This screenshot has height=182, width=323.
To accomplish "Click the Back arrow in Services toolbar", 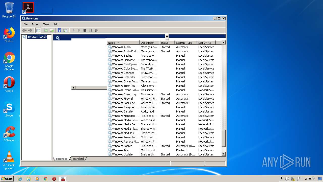I will tap(24, 30).
